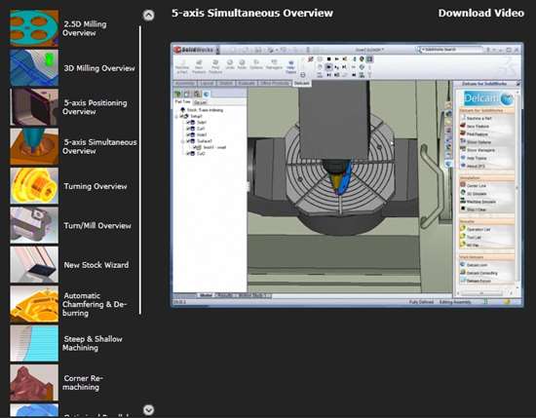Open the Options icon in the toolbar
Viewport: 536px width, 418px height.
(x=255, y=64)
